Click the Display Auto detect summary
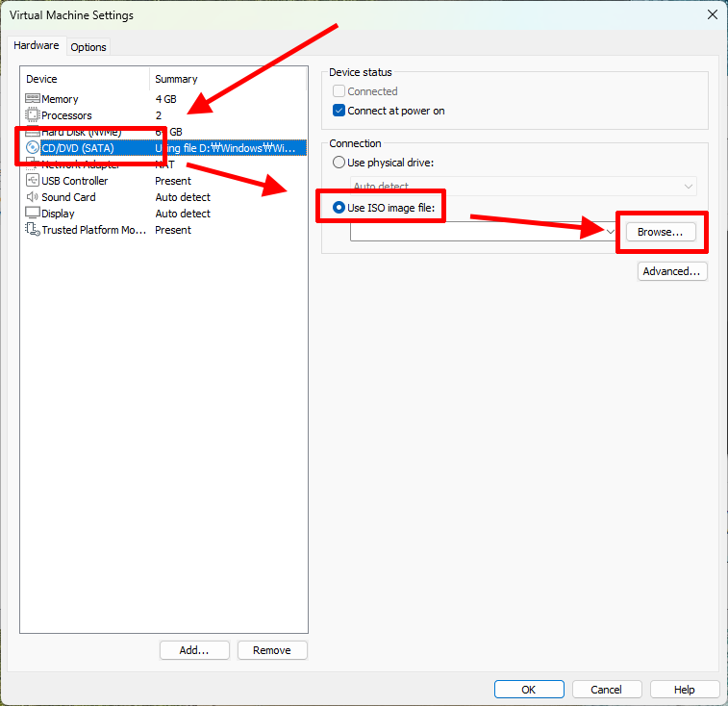The height and width of the screenshot is (706, 728). click(183, 214)
